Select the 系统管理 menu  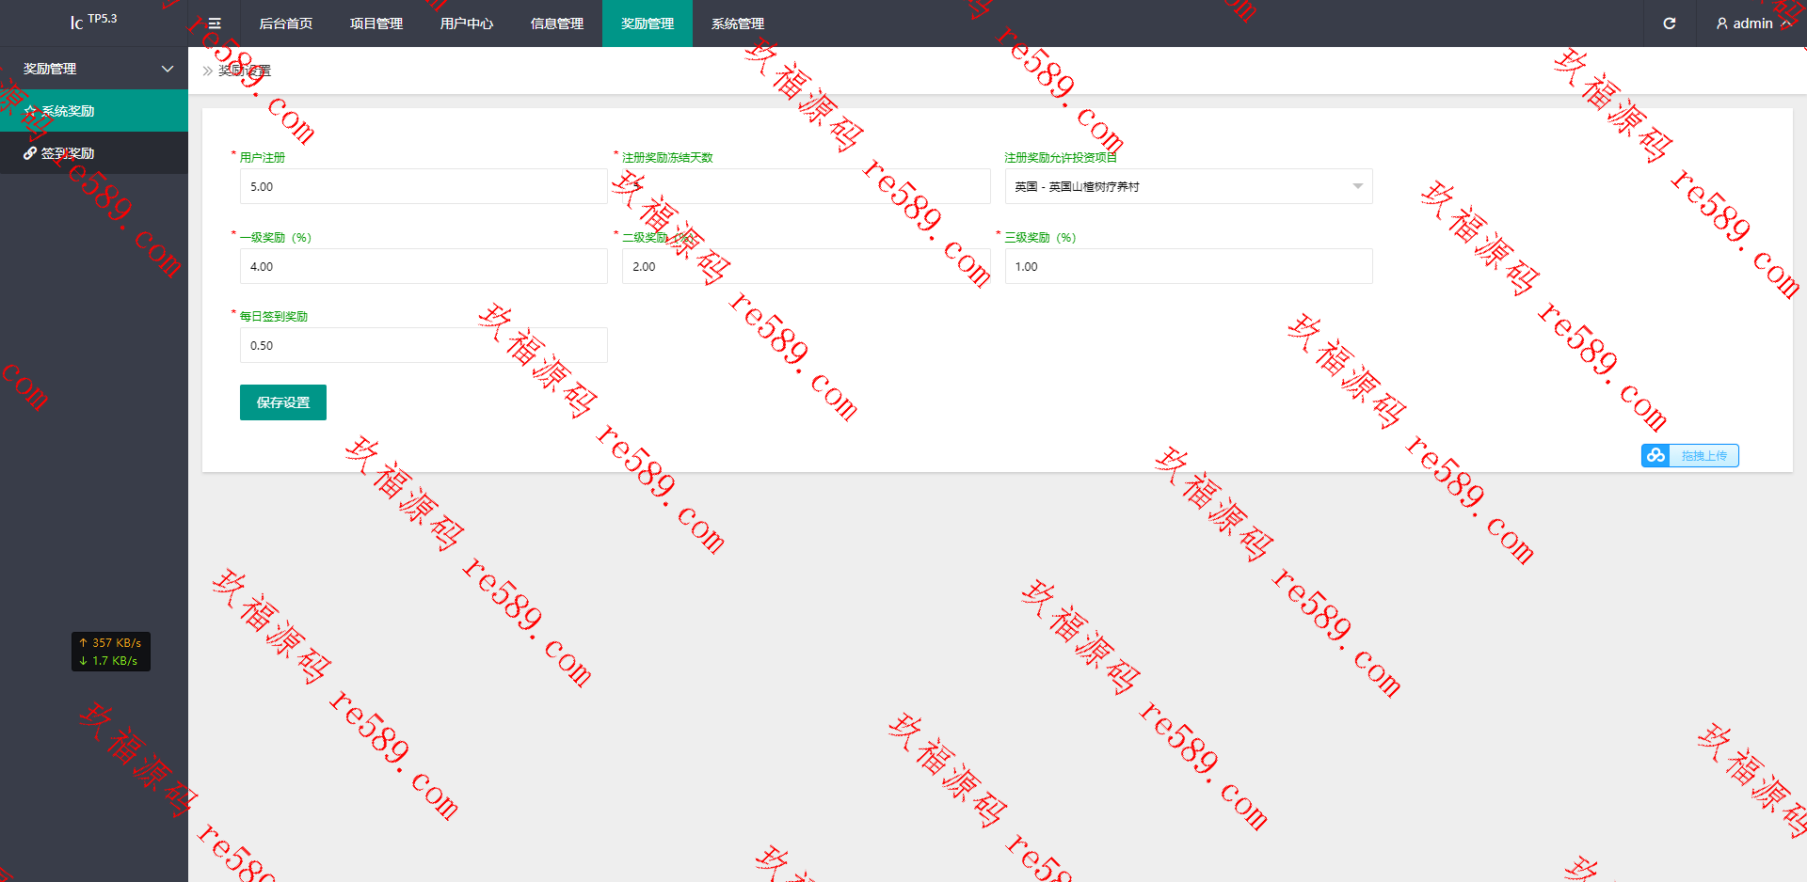pyautogui.click(x=738, y=24)
